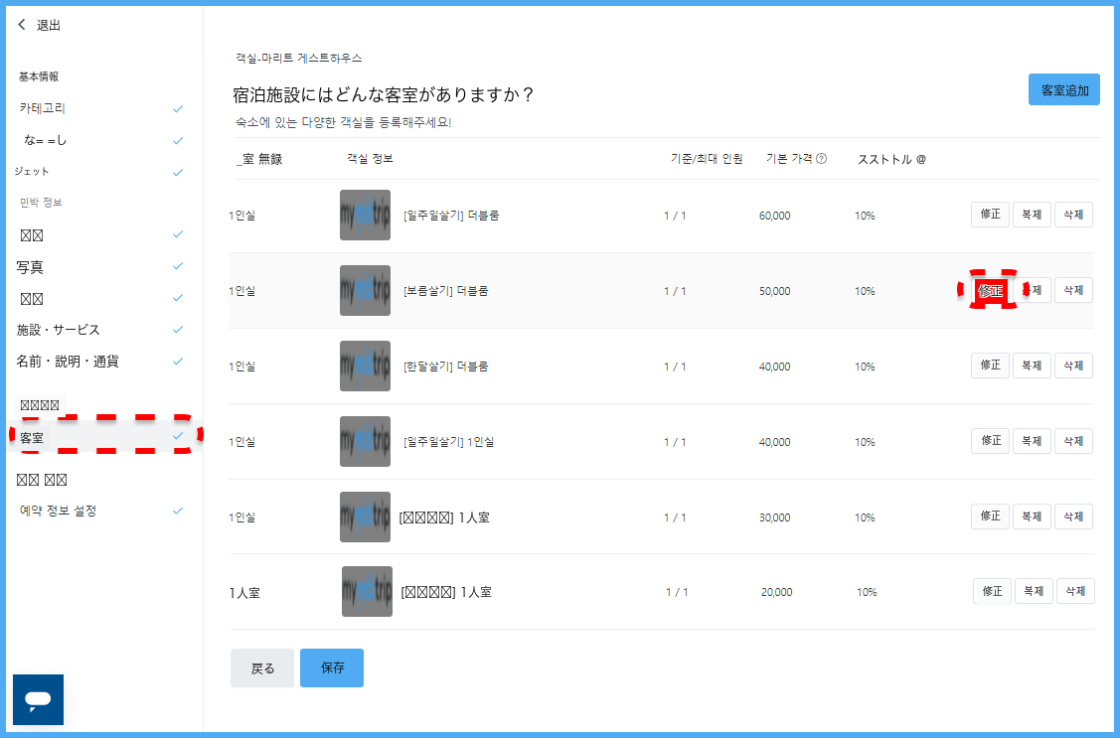The image size is (1120, 738).
Task: Select the 客室 sidebar item
Action: (105, 436)
